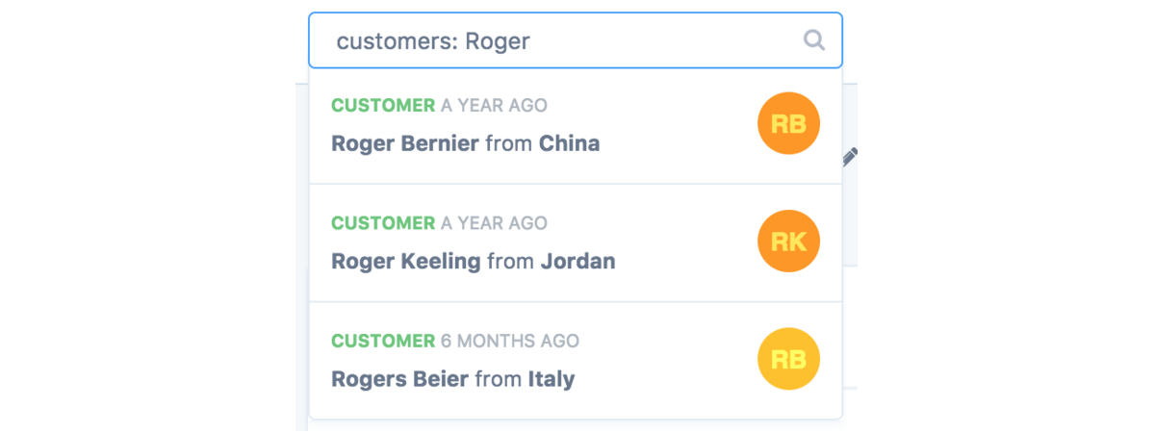Click the '6 MONTHS AGO' timestamp
1155x433 pixels.
tap(510, 342)
